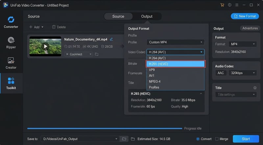Open the Profile Custom MP4 dropdown
This screenshot has width=263, height=145.
[176, 42]
